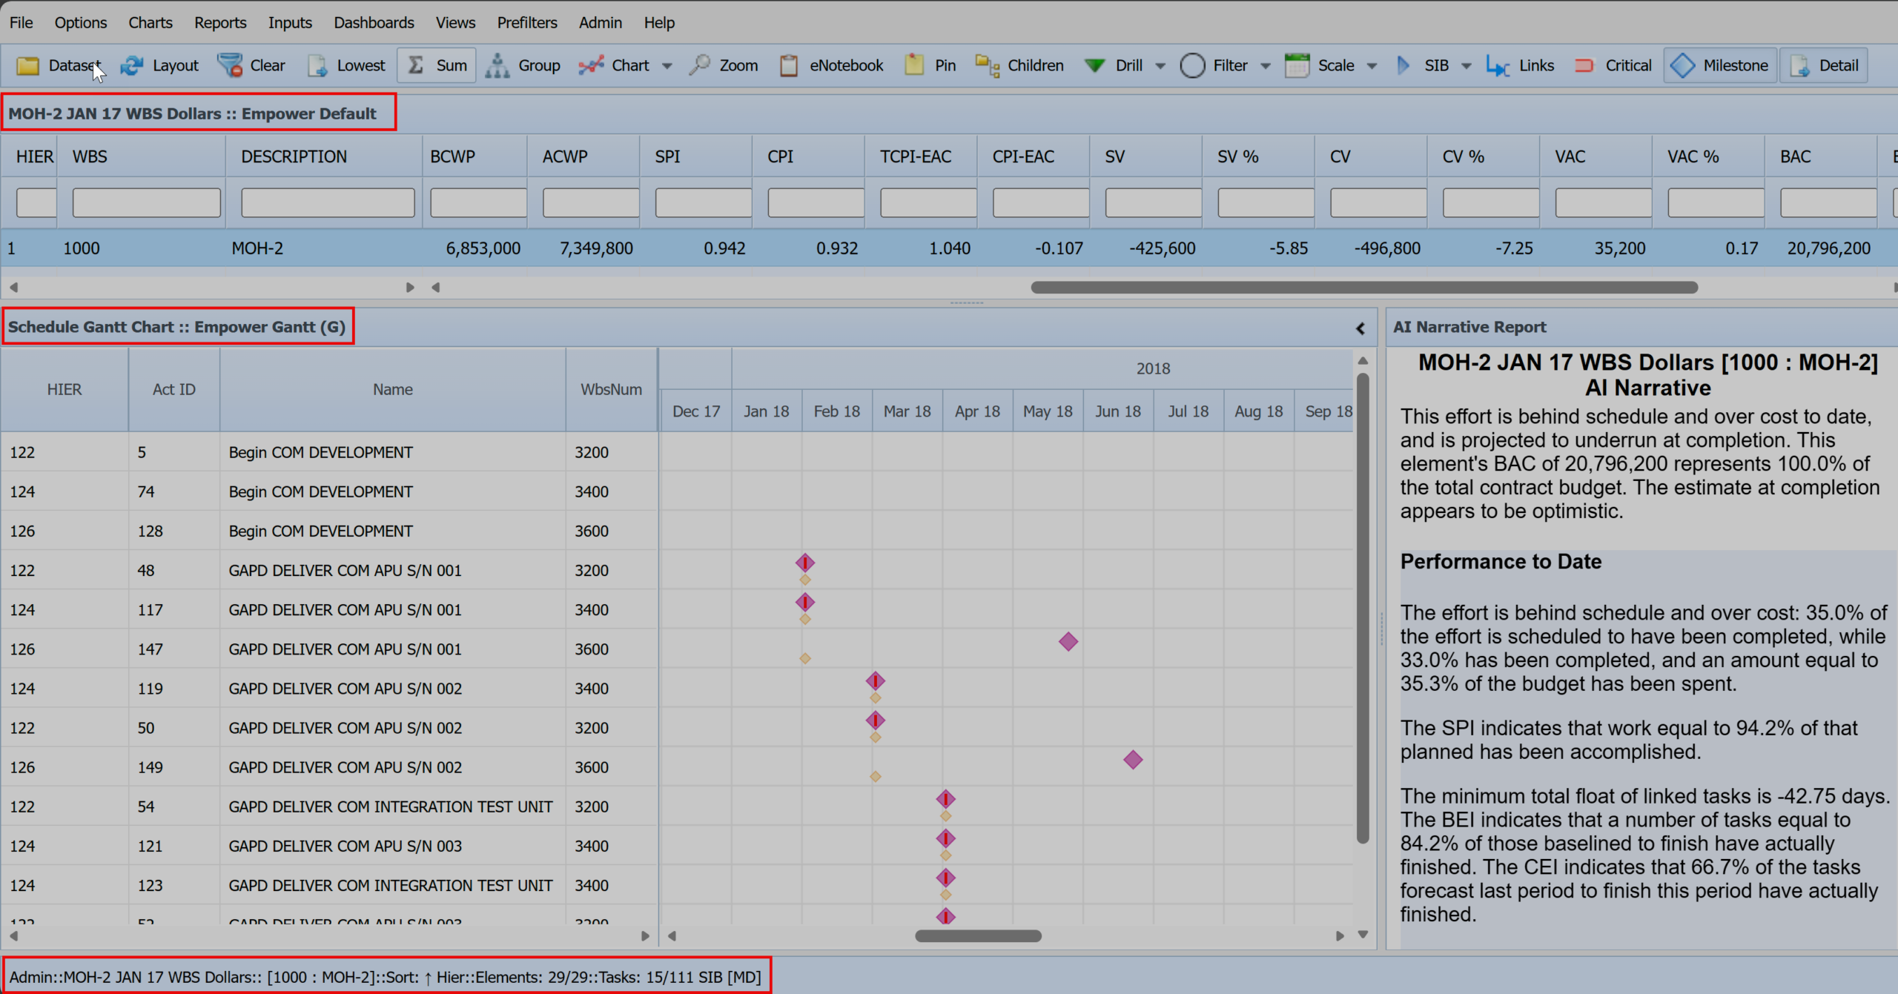1898x994 pixels.
Task: Open the Links tool
Action: 1519,65
